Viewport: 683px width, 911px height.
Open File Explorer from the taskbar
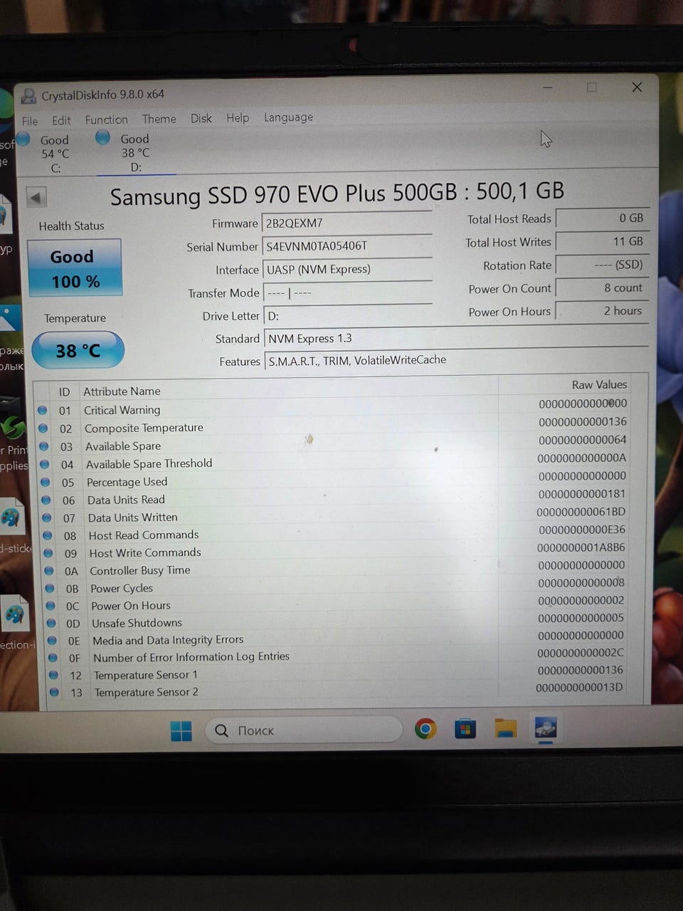coord(506,728)
